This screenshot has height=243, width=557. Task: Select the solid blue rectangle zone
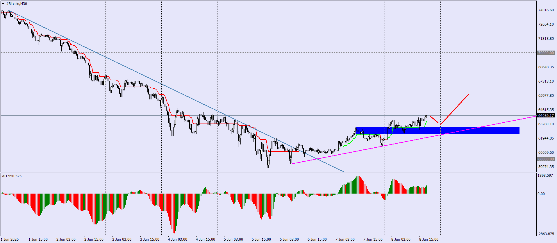pyautogui.click(x=437, y=131)
